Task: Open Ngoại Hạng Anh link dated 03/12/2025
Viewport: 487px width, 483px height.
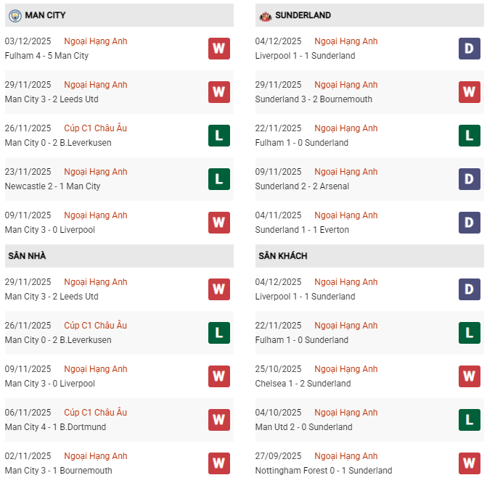Action: click(x=95, y=41)
